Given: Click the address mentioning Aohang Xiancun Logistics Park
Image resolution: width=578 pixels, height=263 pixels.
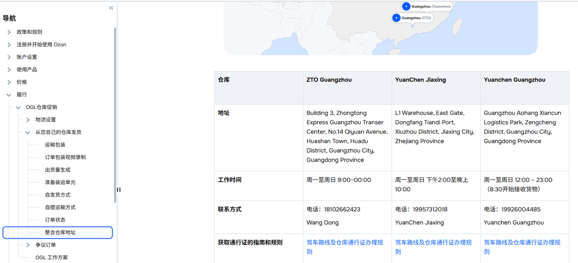Looking at the screenshot, I should (522, 127).
